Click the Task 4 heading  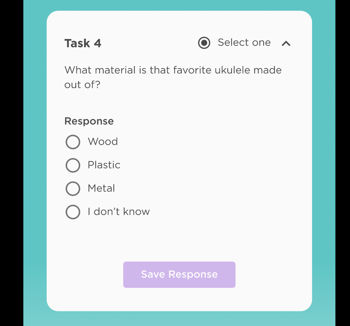(83, 43)
